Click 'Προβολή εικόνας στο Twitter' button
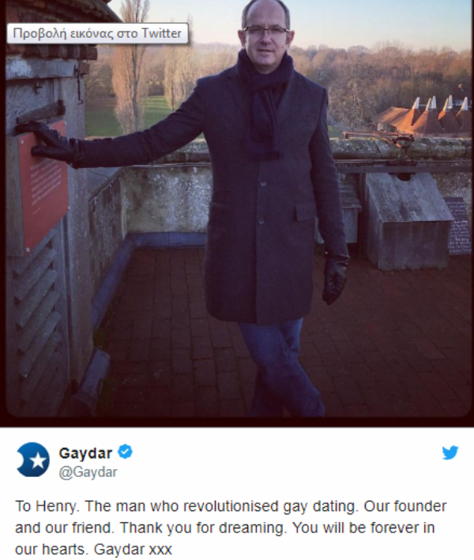 pyautogui.click(x=97, y=33)
